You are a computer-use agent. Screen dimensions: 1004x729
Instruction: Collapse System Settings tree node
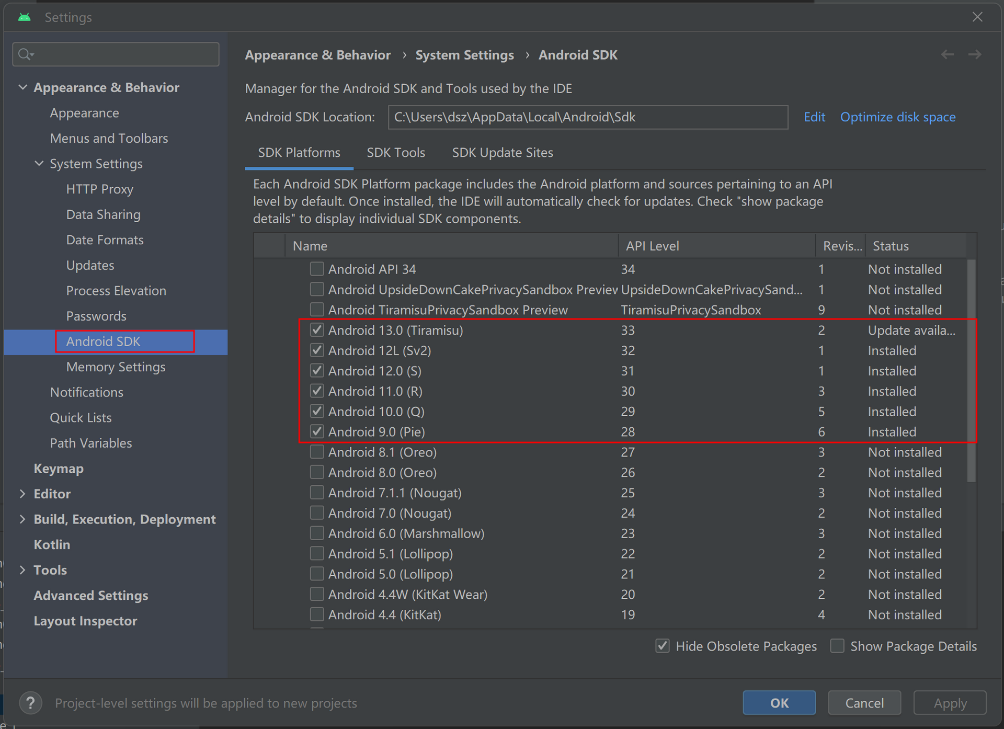click(39, 164)
